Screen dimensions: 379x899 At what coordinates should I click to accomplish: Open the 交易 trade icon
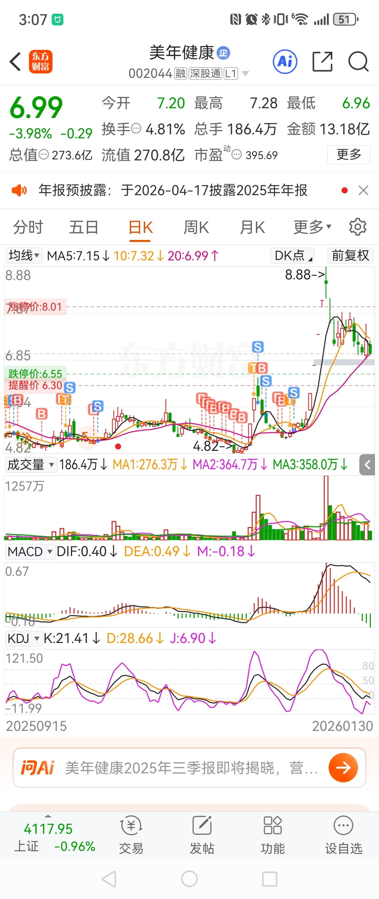pyautogui.click(x=131, y=835)
